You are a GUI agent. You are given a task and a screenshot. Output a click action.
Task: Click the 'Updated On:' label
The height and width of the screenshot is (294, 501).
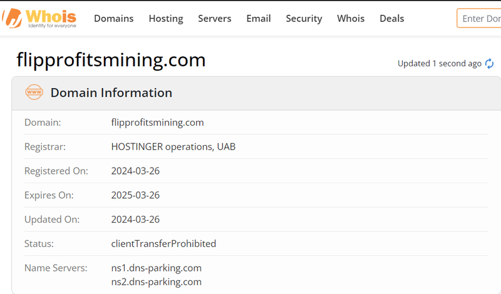pyautogui.click(x=52, y=220)
